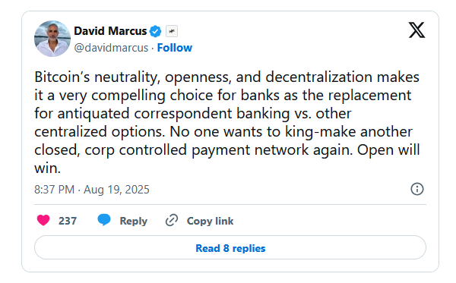This screenshot has width=456, height=283.
Task: Click the AM/PM time portion "8:37 PM"
Action: coord(55,190)
